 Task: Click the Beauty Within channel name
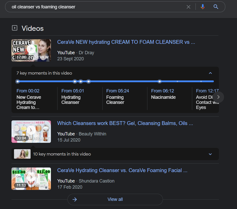pos(92,134)
